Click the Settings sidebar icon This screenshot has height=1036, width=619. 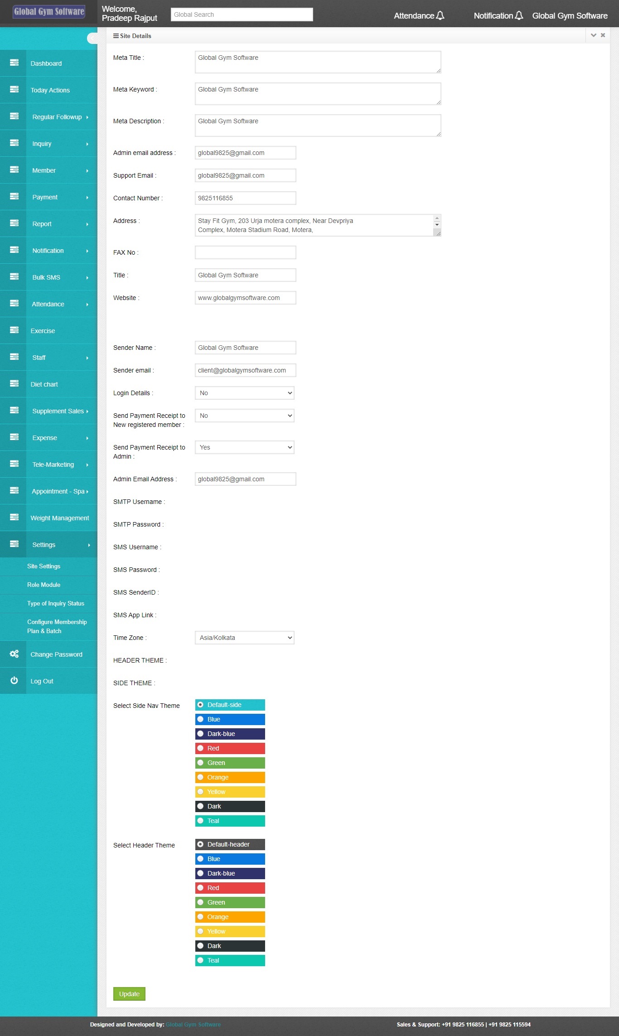coord(14,544)
